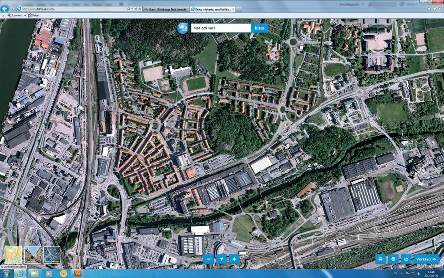This screenshot has height=278, width=444.
Task: Click the blue hitta search button
Action: click(259, 28)
